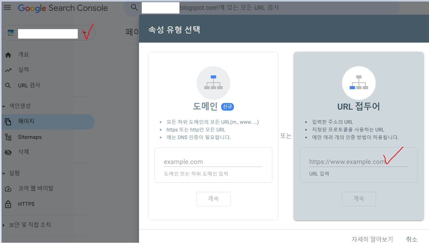The width and height of the screenshot is (429, 243).
Task: Click the 'URL 입력' hint text
Action: tap(319, 174)
